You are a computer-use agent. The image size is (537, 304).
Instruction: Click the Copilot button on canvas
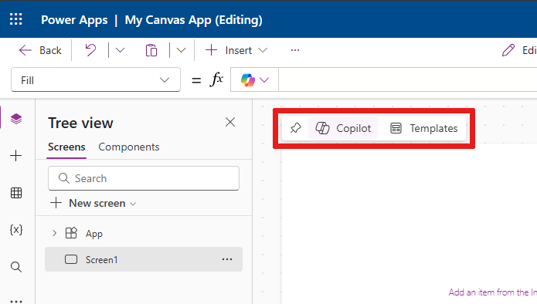point(343,128)
